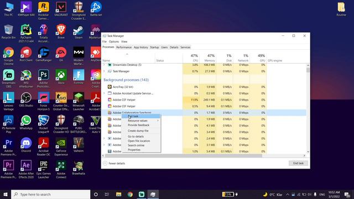Sort processes by Memory column header
The width and height of the screenshot is (354, 199).
[x=208, y=57]
